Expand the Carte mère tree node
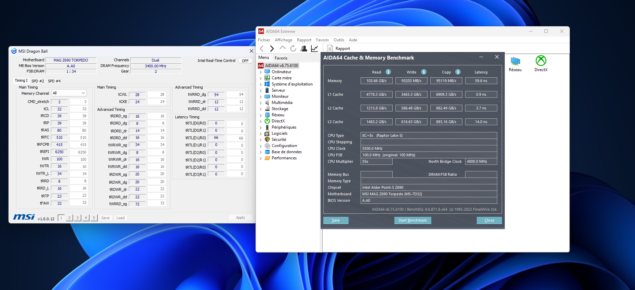 (x=261, y=78)
